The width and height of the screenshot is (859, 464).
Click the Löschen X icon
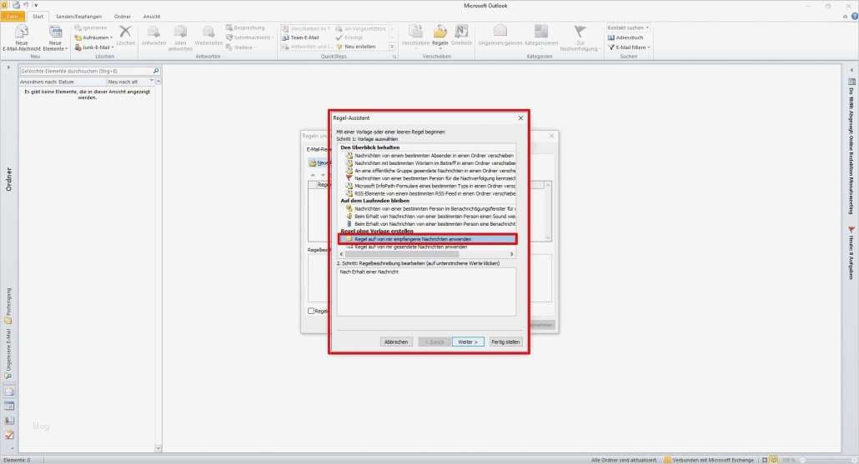125,32
